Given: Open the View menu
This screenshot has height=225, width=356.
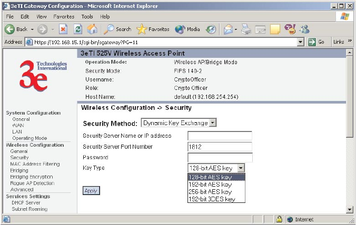Looking at the screenshot, I should [x=42, y=16].
